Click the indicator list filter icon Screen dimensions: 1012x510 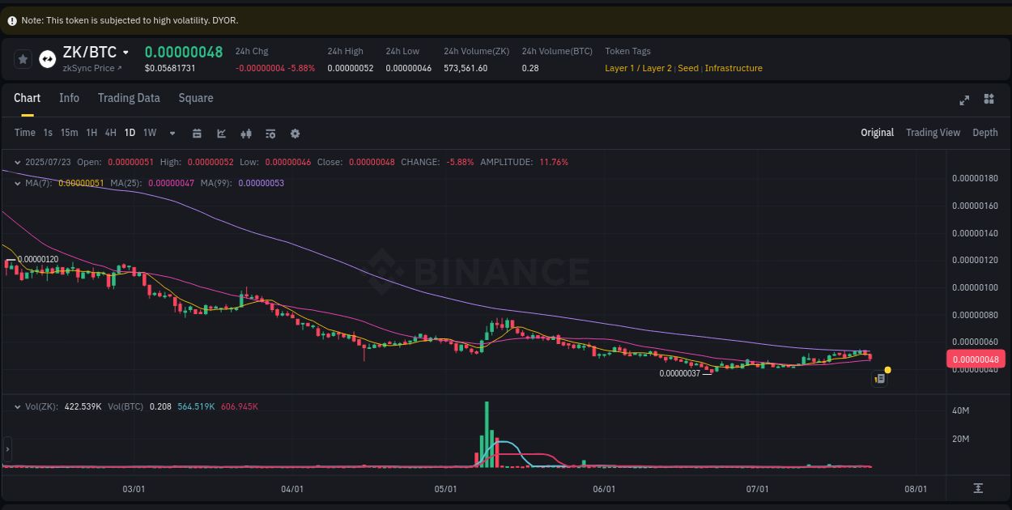pos(270,133)
